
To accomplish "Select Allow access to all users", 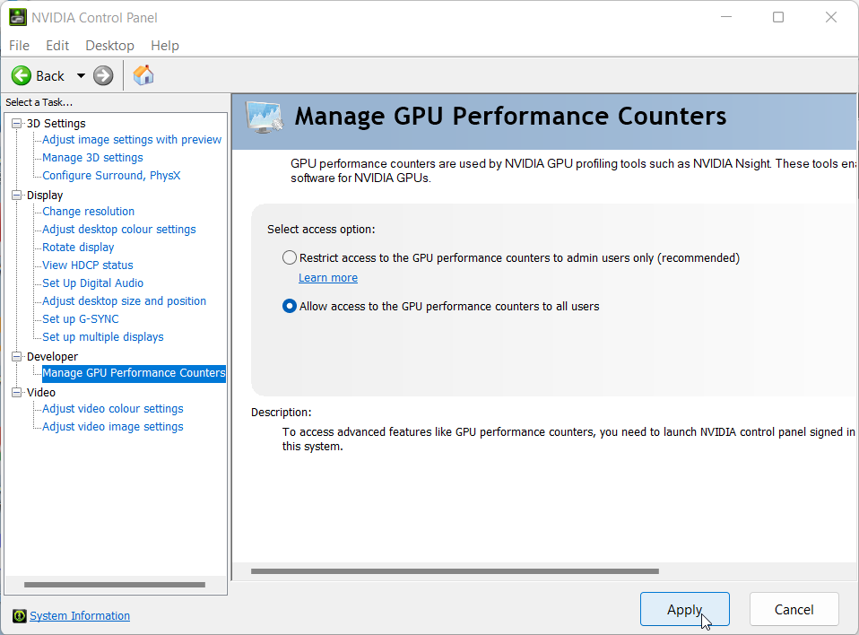I will pyautogui.click(x=290, y=306).
